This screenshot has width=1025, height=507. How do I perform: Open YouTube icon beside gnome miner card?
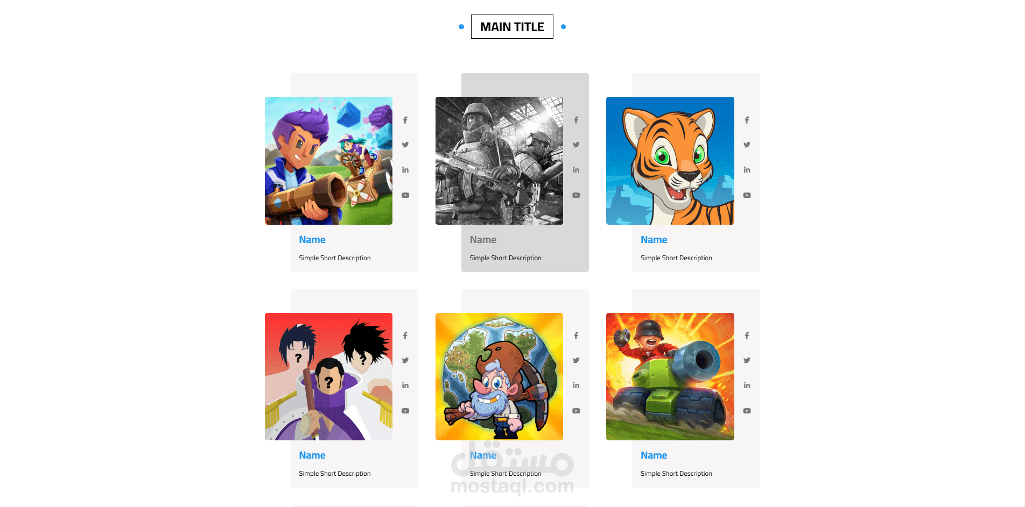pyautogui.click(x=576, y=411)
